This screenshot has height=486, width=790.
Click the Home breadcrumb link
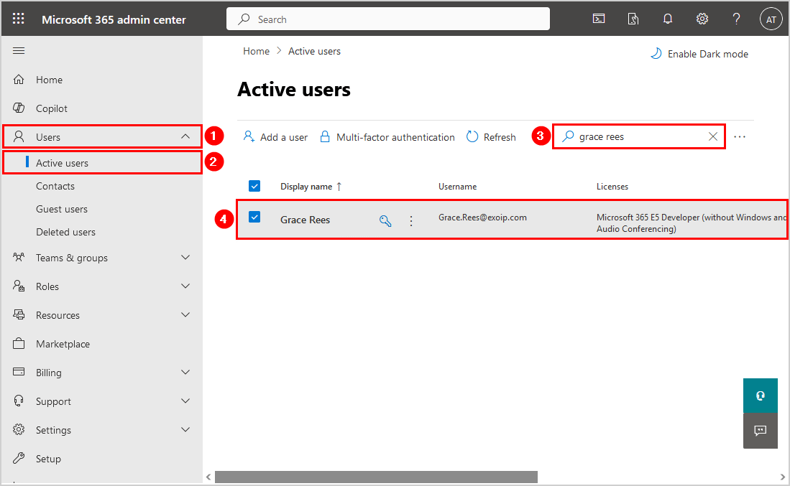(x=256, y=51)
